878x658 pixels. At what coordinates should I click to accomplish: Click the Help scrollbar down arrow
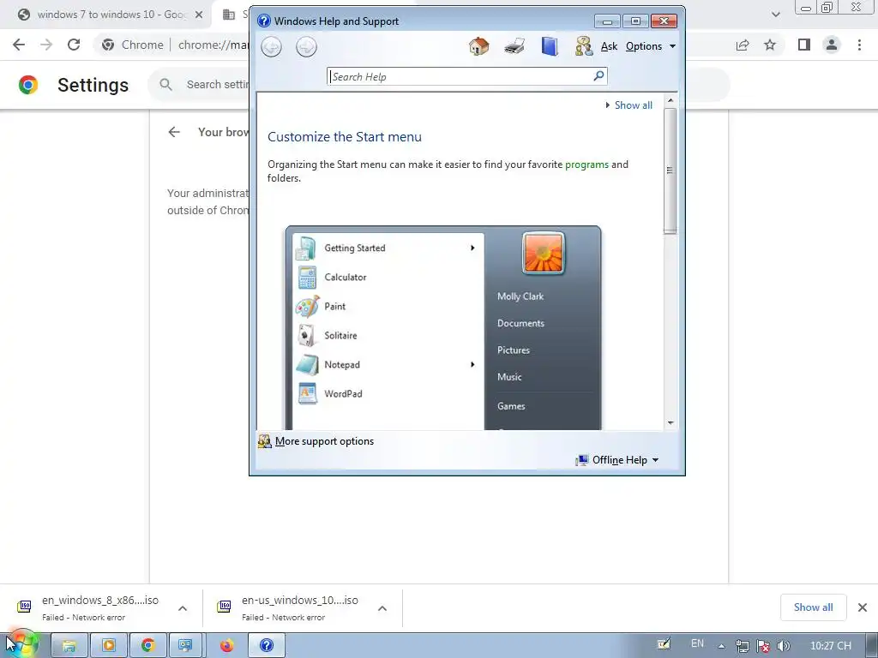point(671,423)
